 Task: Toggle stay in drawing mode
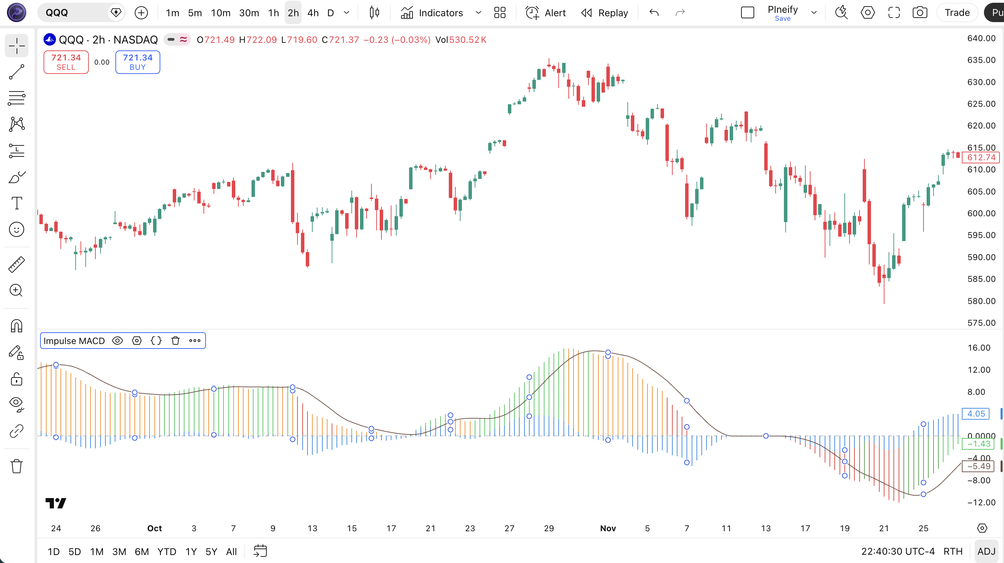click(x=17, y=353)
